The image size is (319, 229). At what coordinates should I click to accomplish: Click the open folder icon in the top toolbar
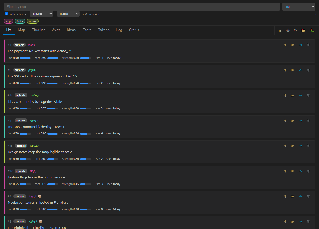(303, 31)
